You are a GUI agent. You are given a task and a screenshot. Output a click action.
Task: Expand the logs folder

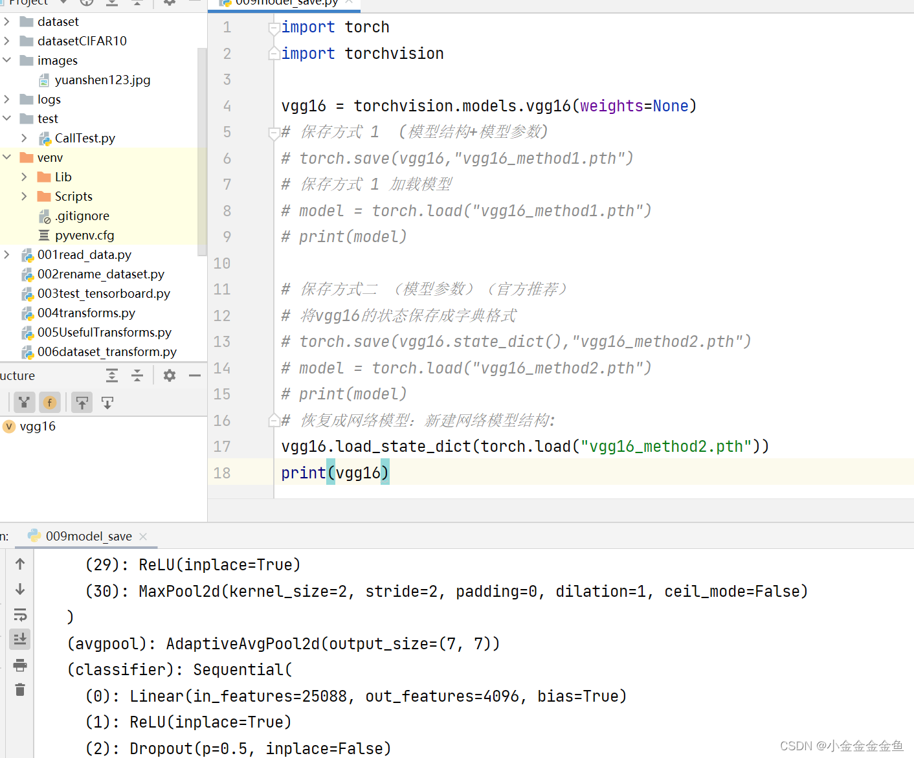tap(6, 99)
